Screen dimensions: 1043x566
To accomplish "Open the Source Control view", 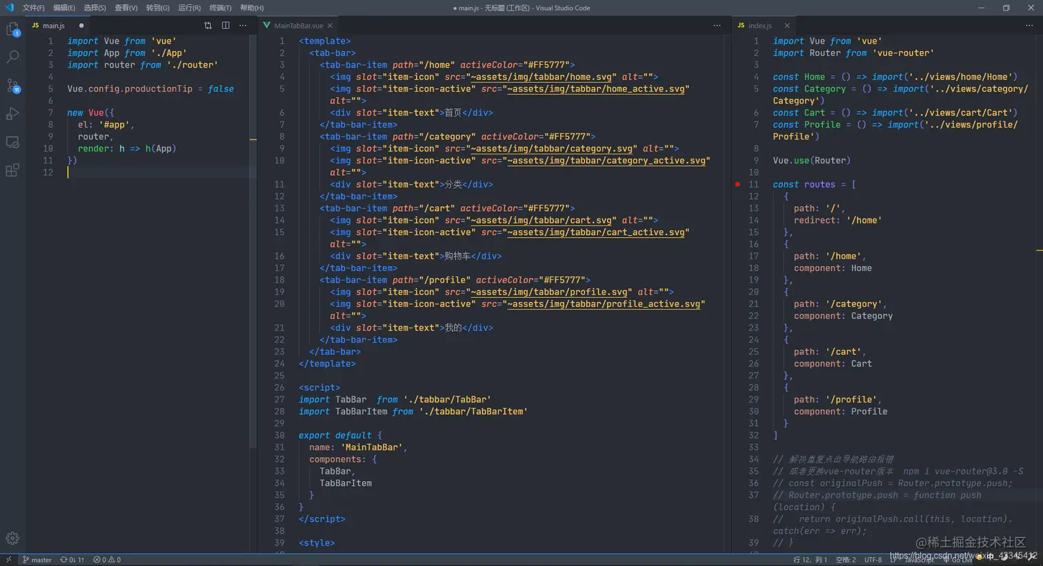I will click(12, 85).
